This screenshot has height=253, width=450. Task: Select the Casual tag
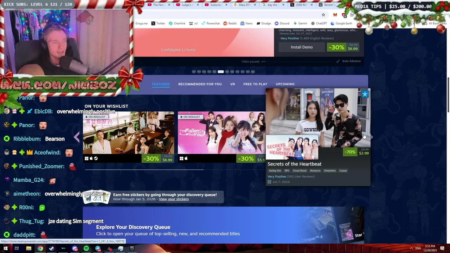343,171
